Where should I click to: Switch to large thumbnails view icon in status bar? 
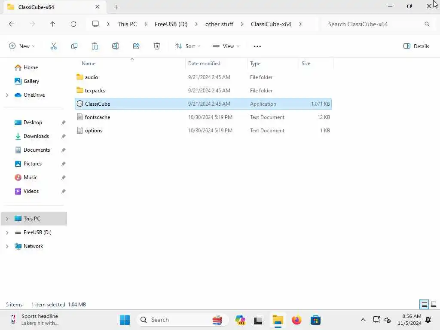point(434,304)
